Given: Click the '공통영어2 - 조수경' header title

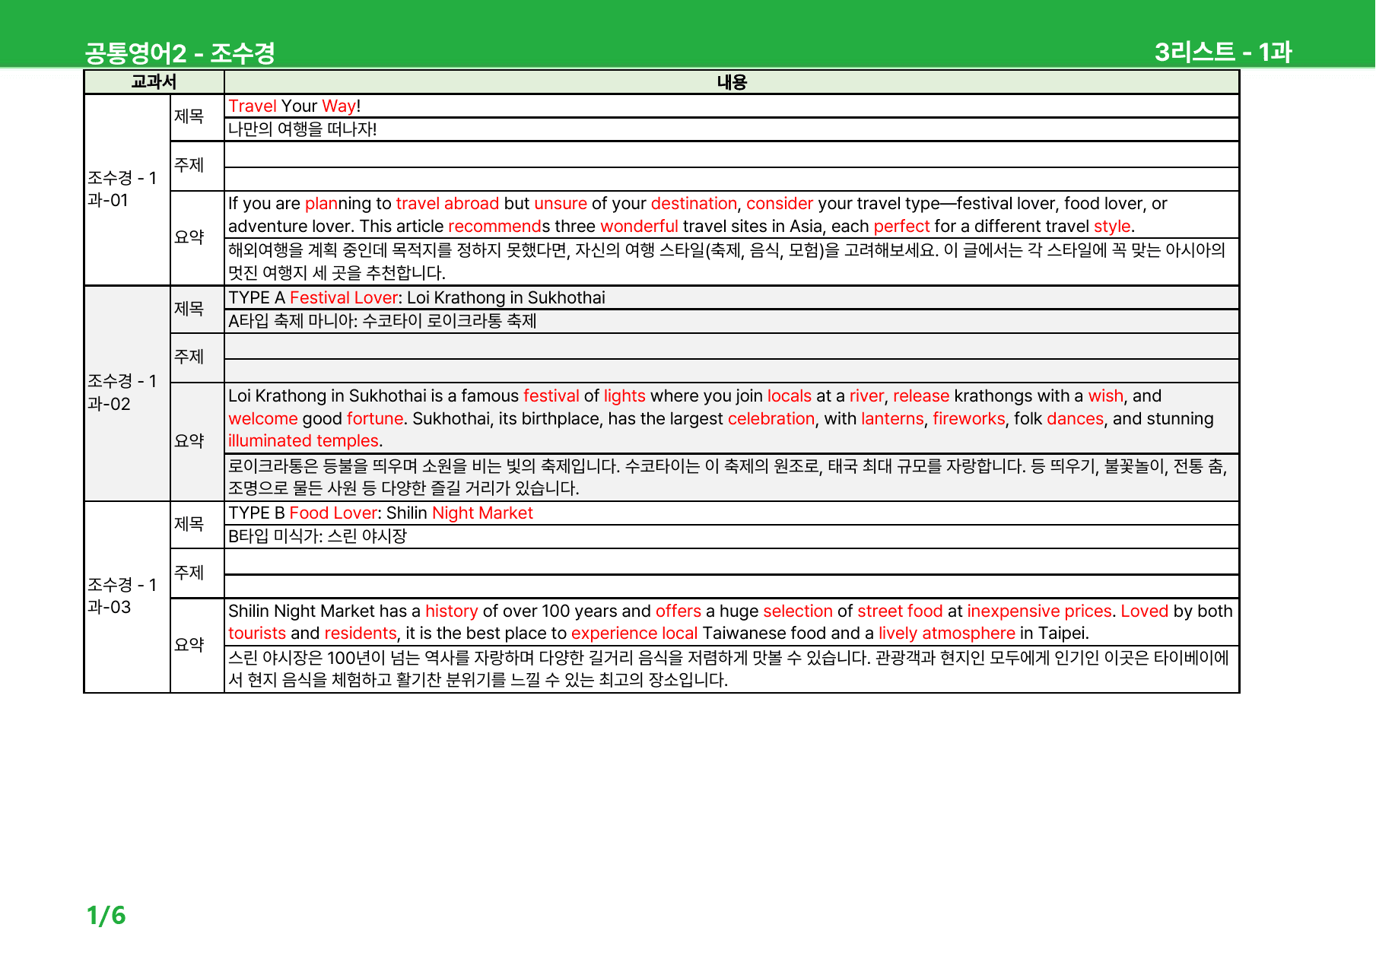Looking at the screenshot, I should click(x=180, y=52).
